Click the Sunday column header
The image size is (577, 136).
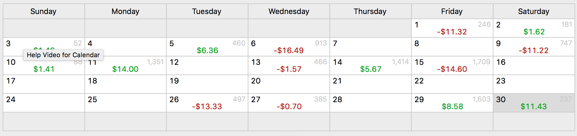(x=44, y=11)
